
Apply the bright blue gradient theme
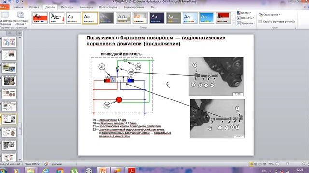tap(207, 18)
